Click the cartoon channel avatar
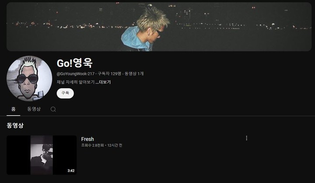The width and height of the screenshot is (315, 183). click(29, 79)
